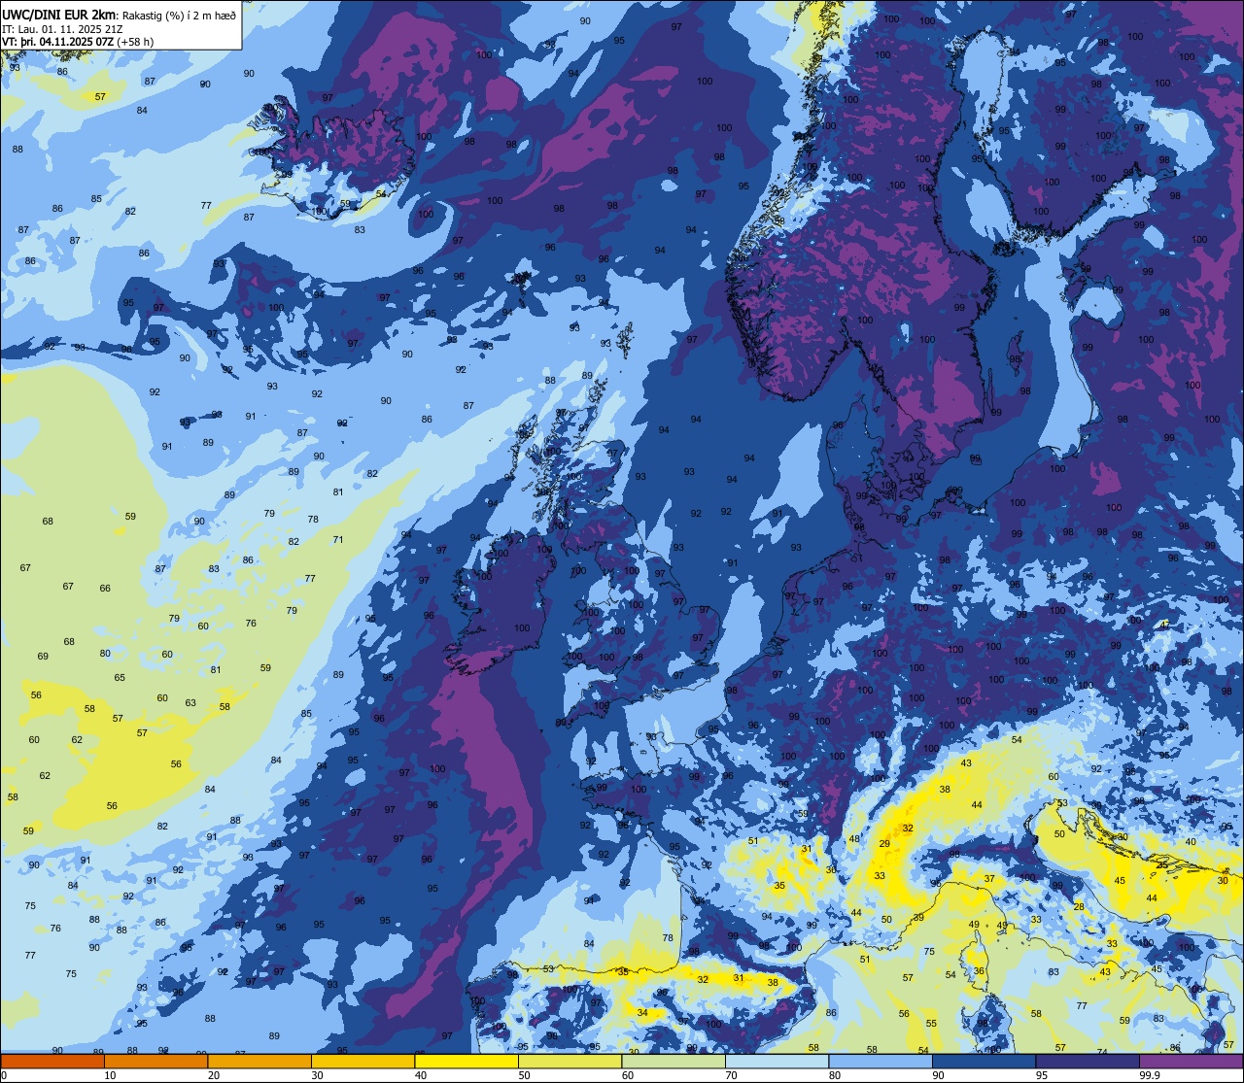The image size is (1244, 1083).
Task: Click the light orange 20–30 legend swatch
Action: click(x=259, y=1062)
